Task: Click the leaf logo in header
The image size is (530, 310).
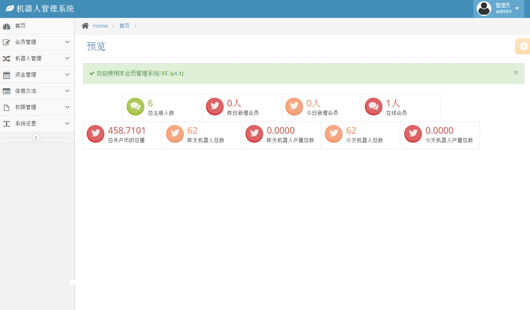Action: (x=10, y=9)
